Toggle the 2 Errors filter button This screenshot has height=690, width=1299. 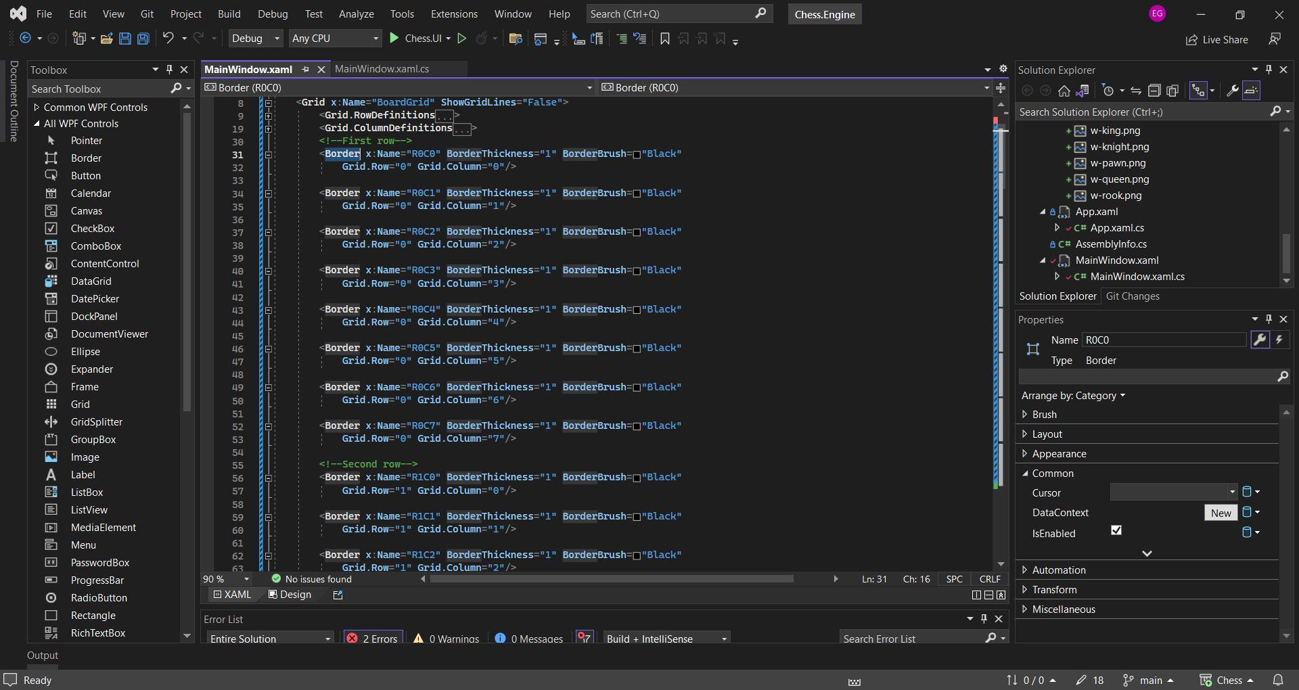(x=372, y=639)
